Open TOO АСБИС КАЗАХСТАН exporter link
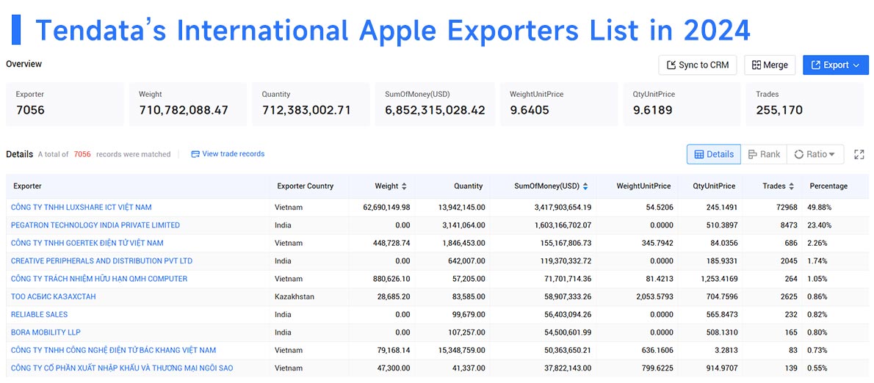 (x=54, y=296)
